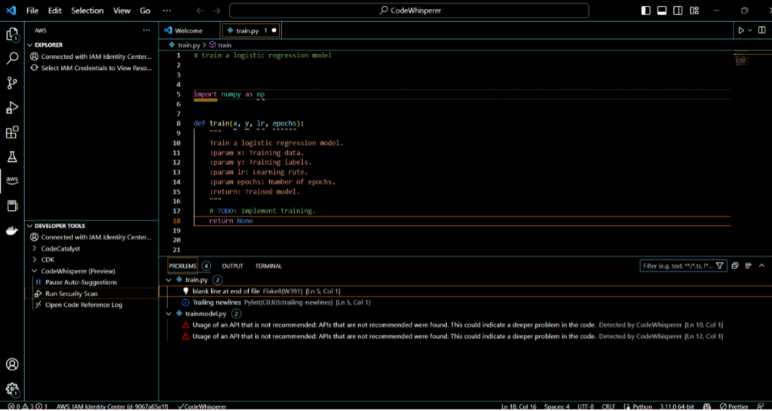
Task: Click the Docker whale icon
Action: click(x=12, y=230)
